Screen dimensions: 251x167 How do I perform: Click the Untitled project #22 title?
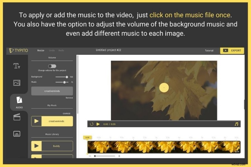[109, 50]
